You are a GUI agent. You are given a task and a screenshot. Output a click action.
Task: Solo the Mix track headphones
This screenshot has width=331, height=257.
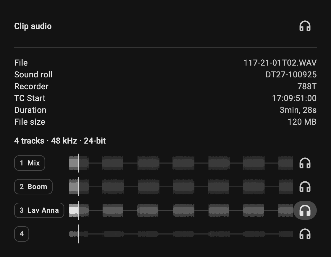coord(305,163)
